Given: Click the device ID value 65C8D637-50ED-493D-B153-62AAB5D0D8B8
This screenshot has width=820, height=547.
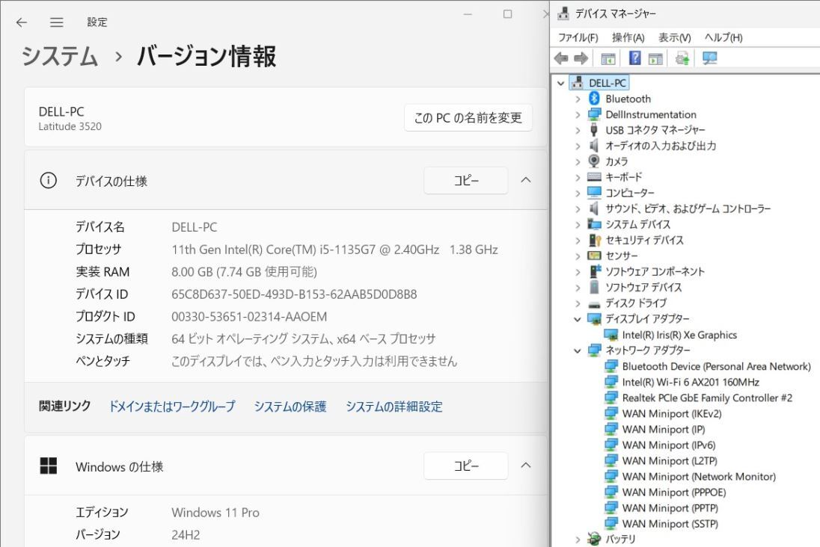Looking at the screenshot, I should (294, 294).
